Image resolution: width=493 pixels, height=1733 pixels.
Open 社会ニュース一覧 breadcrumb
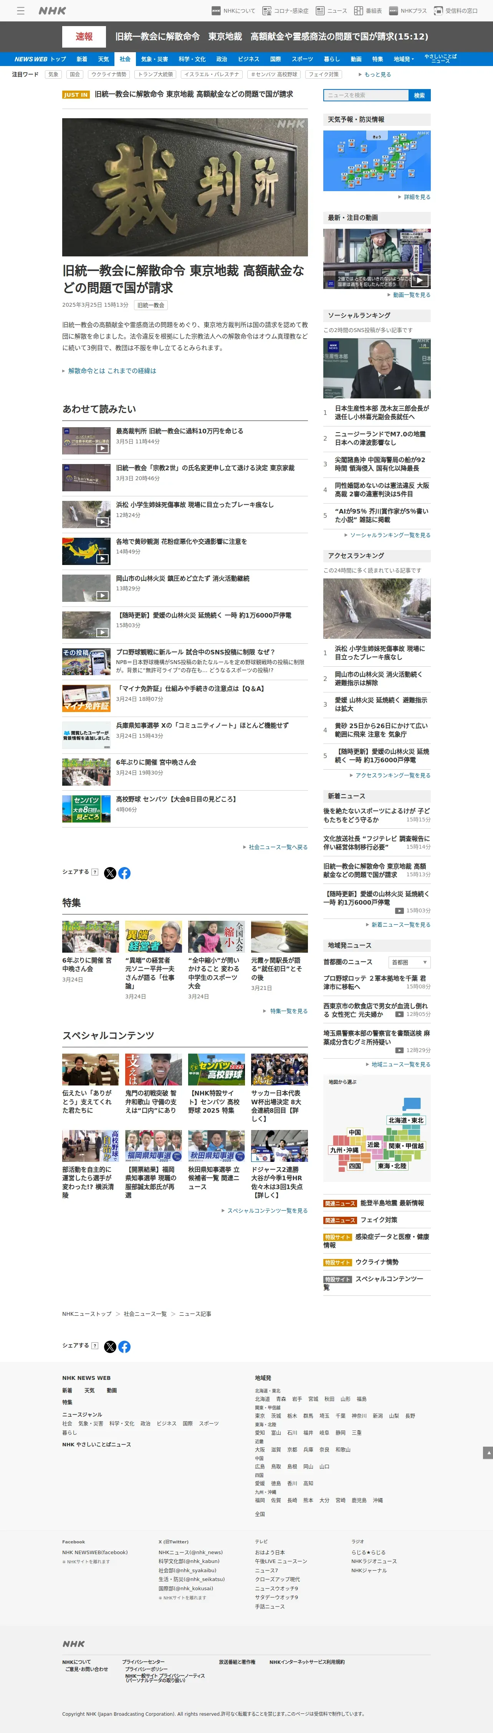[145, 1313]
